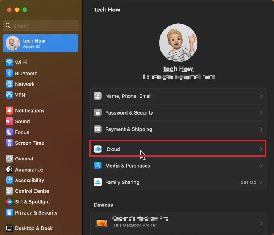Expand the iCloud row chevron

261,149
